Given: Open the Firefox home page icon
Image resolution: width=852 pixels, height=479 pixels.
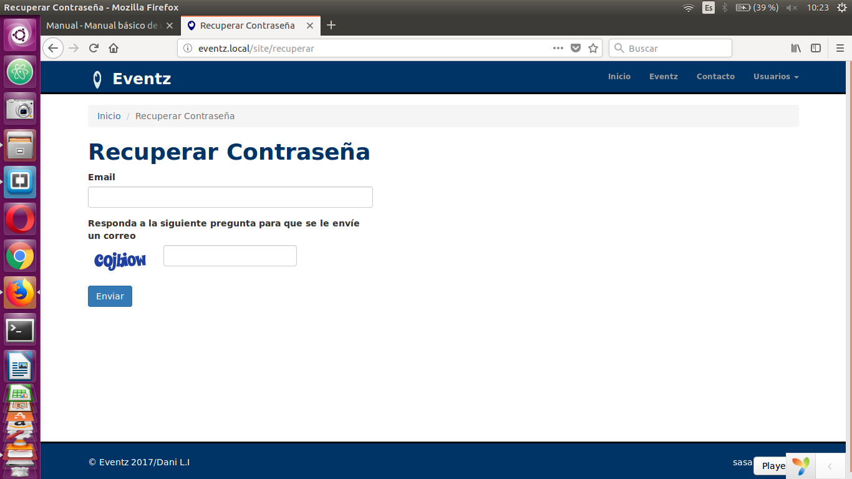Looking at the screenshot, I should 114,48.
